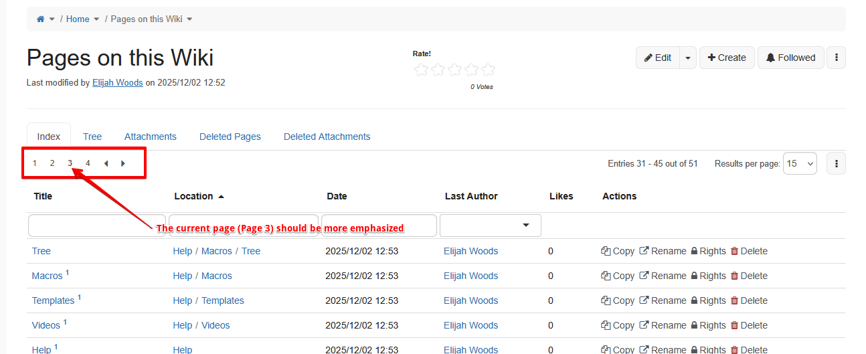Delete the Macros page
Image resolution: width=866 pixels, height=354 pixels.
[748, 276]
